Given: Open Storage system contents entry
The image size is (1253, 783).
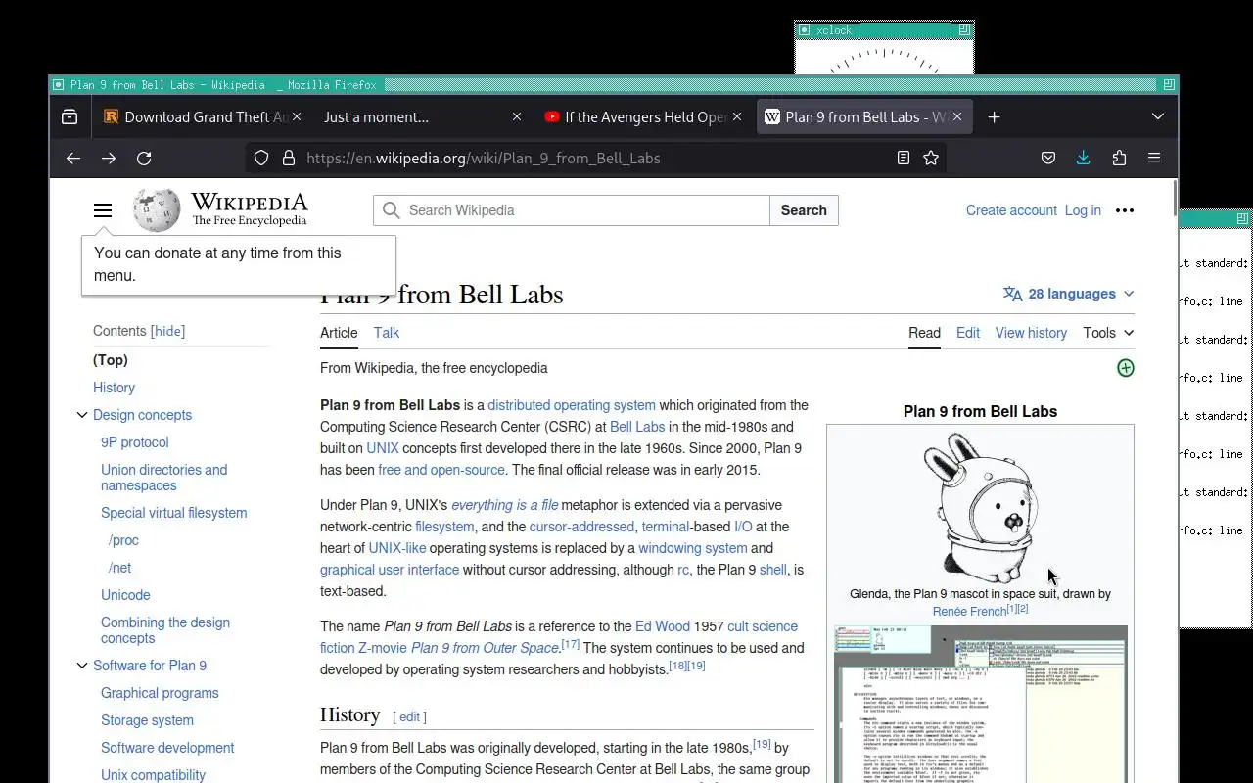Looking at the screenshot, I should tap(147, 720).
